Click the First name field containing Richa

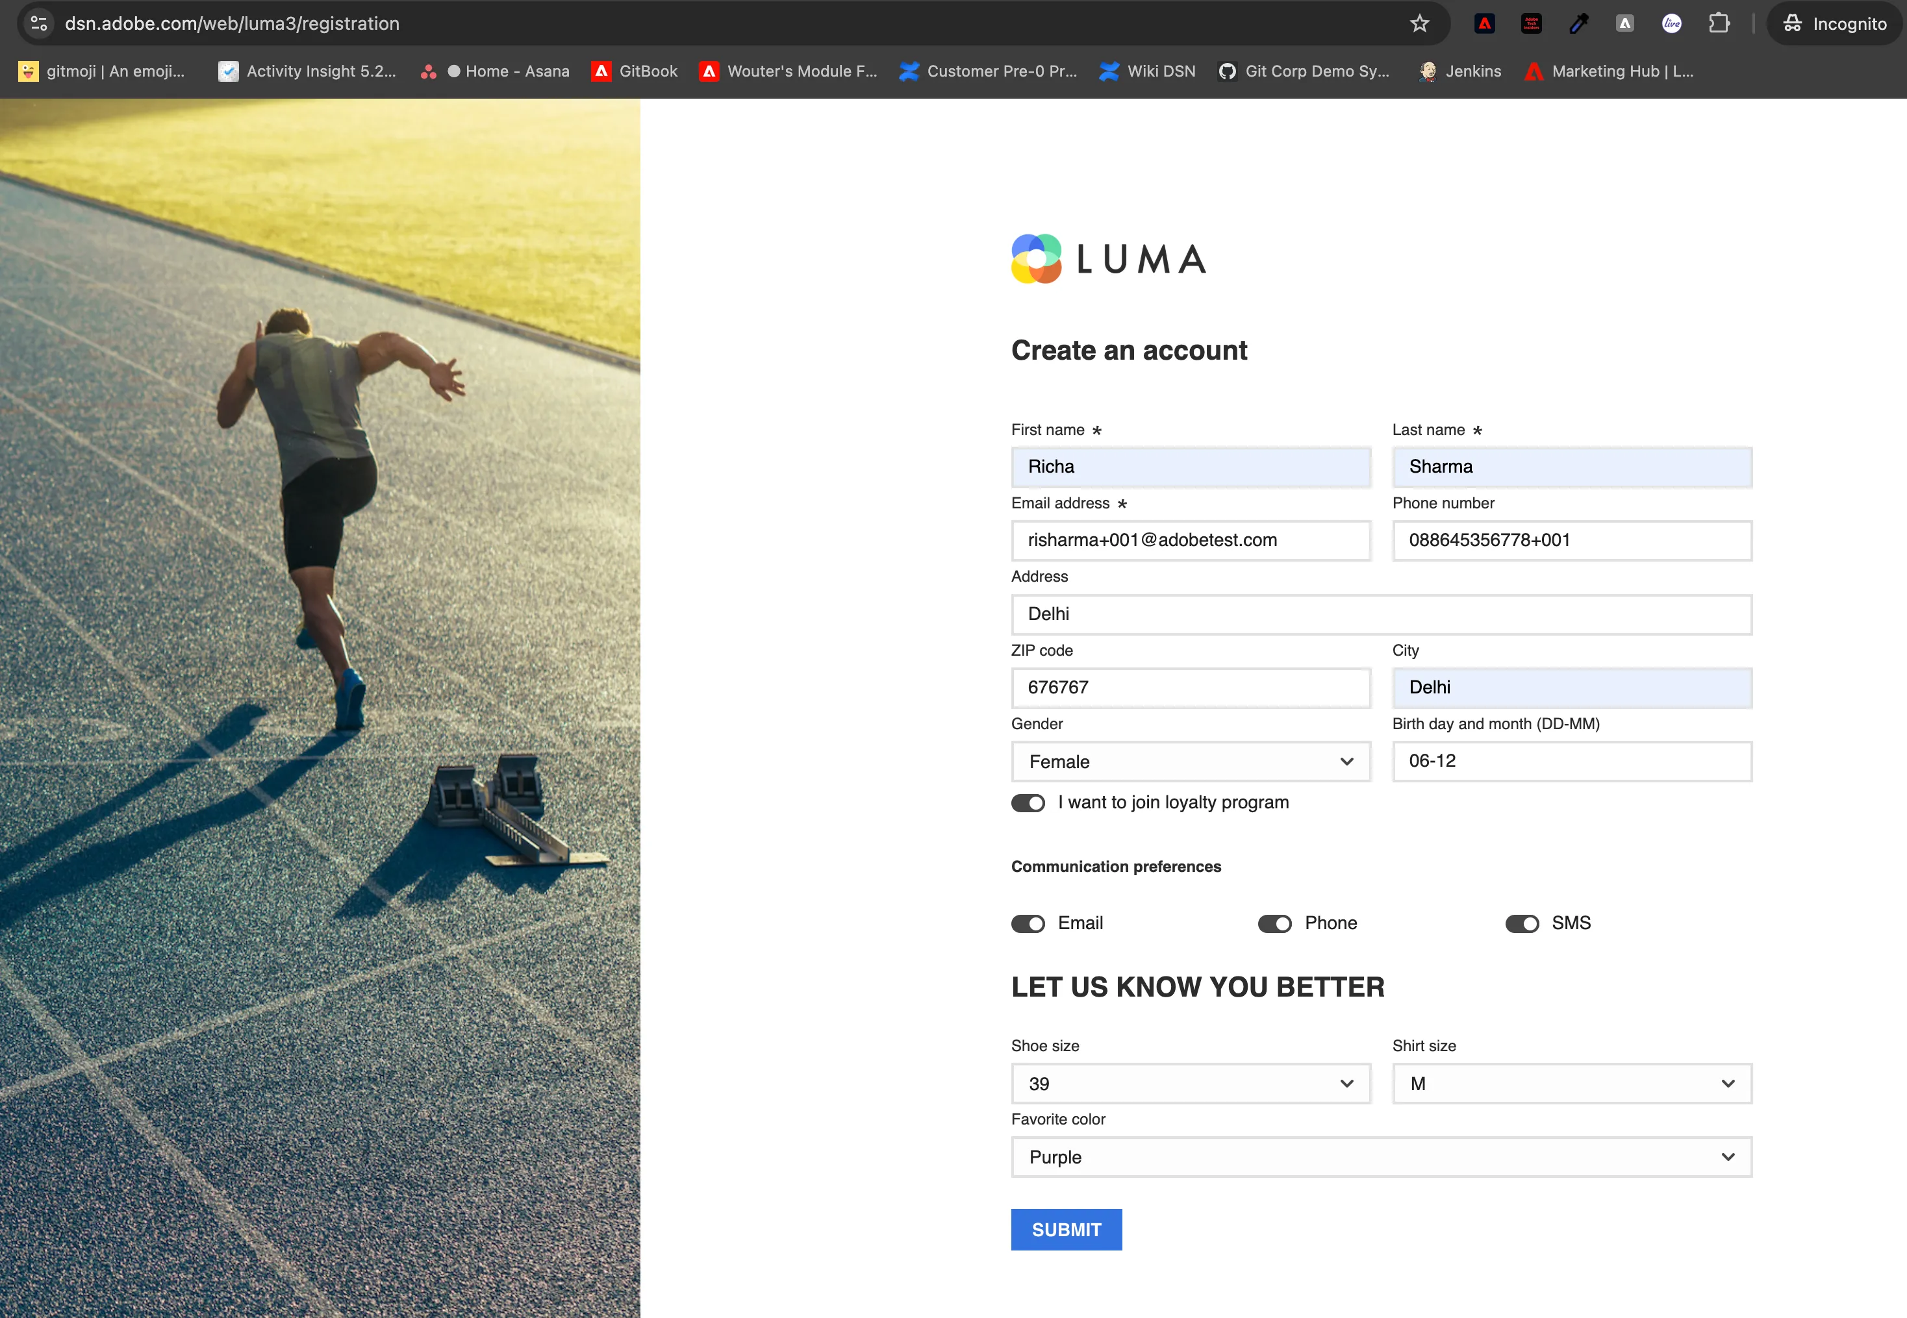(x=1191, y=467)
